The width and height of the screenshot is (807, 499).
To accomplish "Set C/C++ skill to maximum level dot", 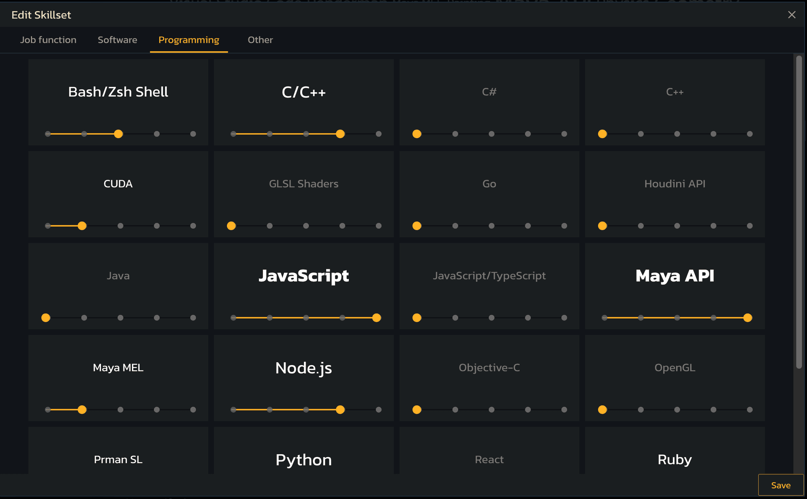I will 379,134.
